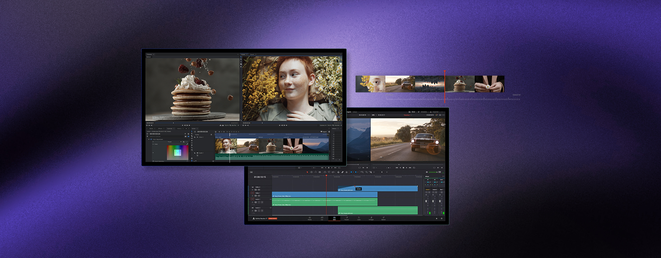This screenshot has width=661, height=258.
Task: Open the Media page in DaVinci Resolve
Action: [x=309, y=218]
